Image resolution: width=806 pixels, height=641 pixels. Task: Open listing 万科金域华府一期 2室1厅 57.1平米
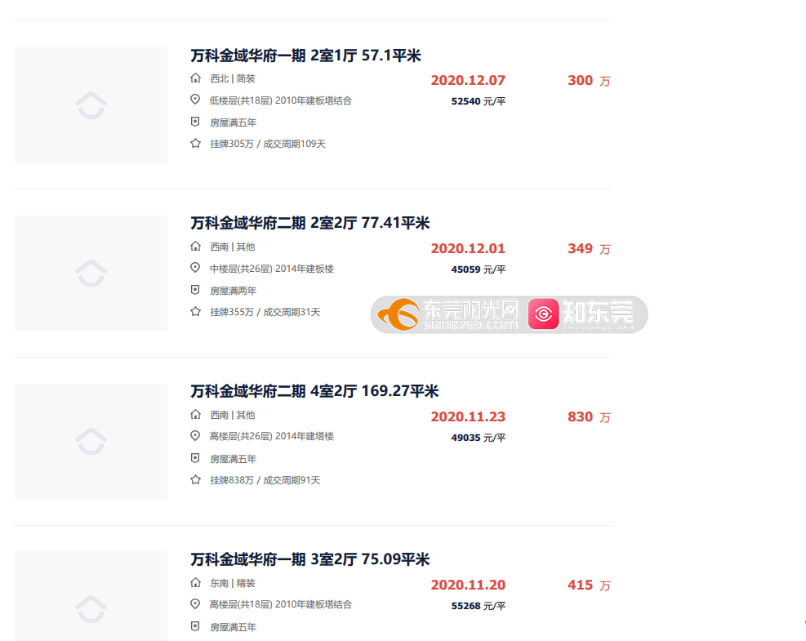pyautogui.click(x=306, y=55)
